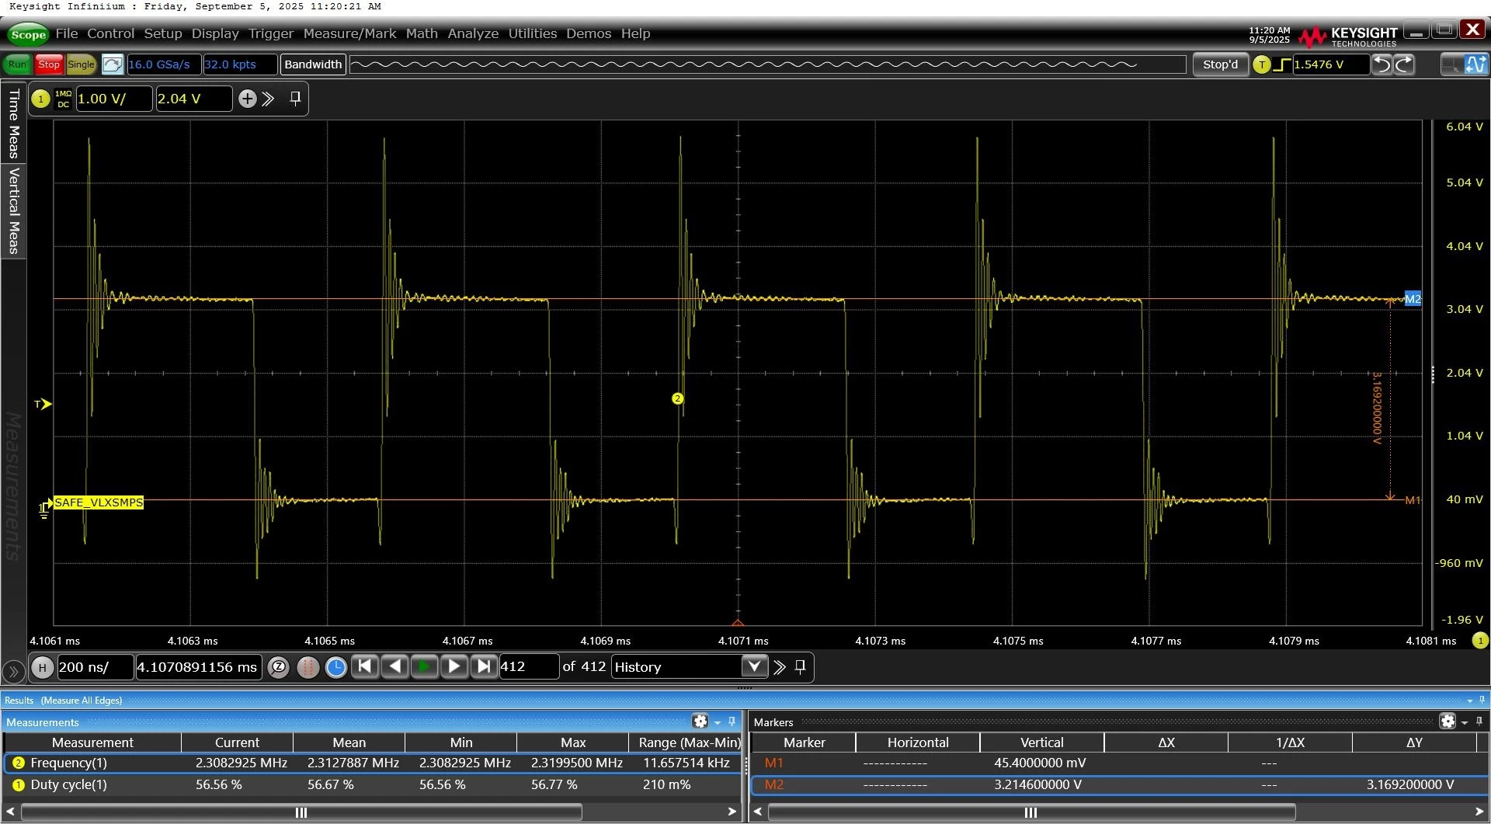The width and height of the screenshot is (1491, 824).
Task: Click the M2 marker handle on waveform
Action: coord(1413,299)
